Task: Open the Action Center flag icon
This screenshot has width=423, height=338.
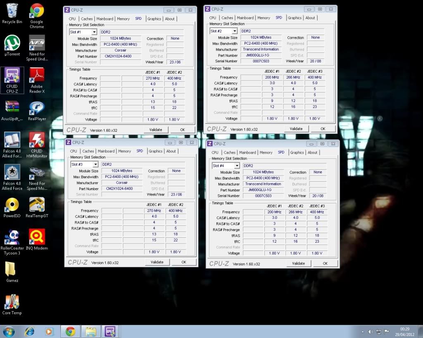Action: 386,332
